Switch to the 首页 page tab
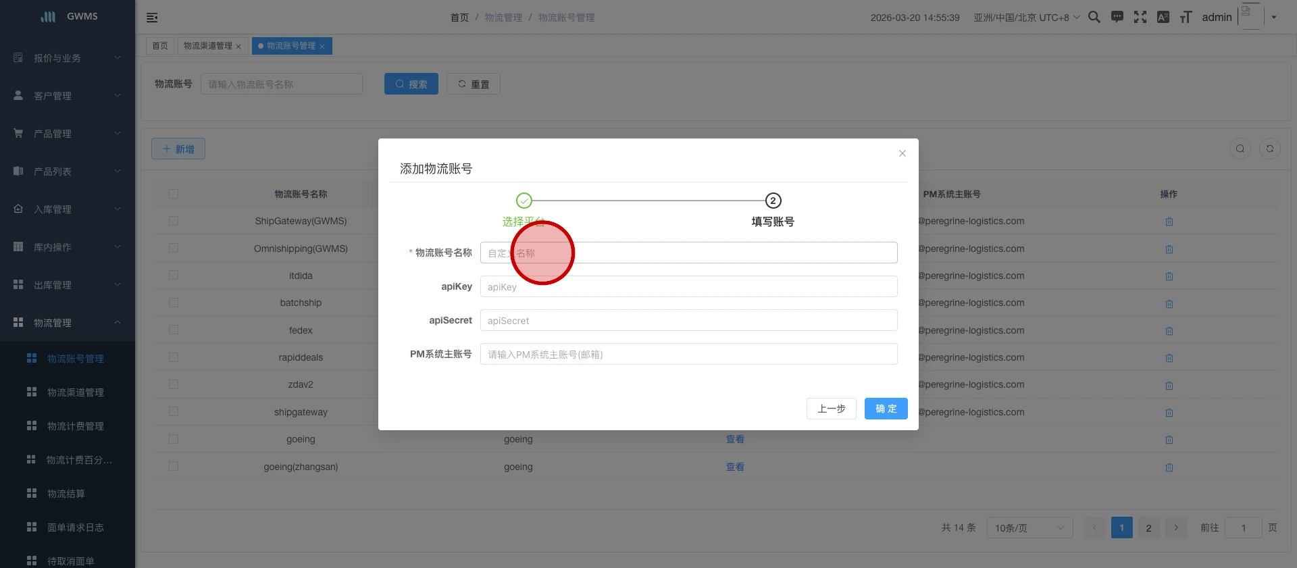 [x=160, y=46]
